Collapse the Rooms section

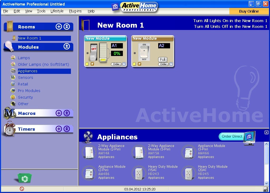(x=67, y=27)
